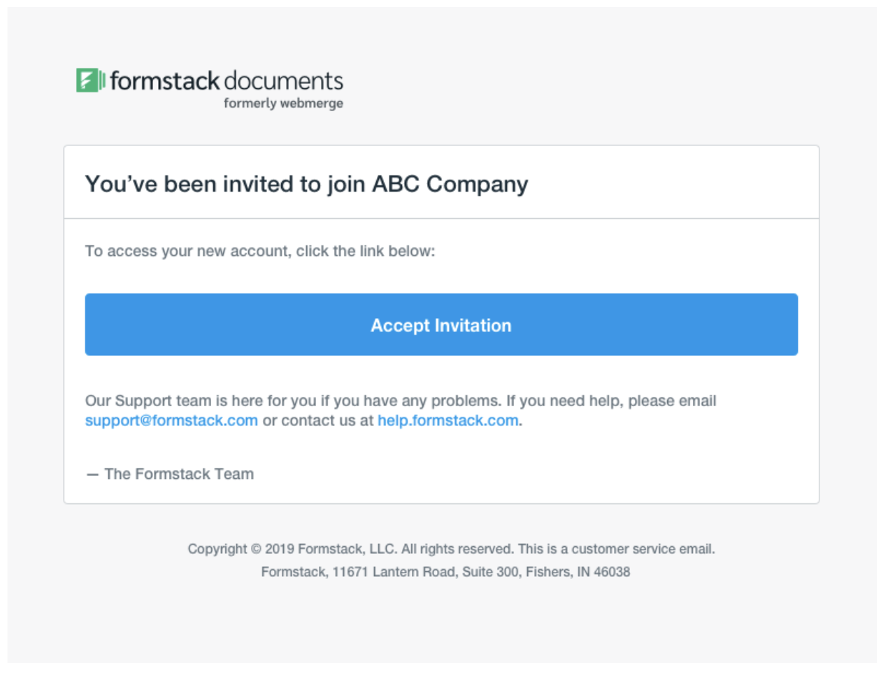Open the support@formstack.com email link
This screenshot has width=888, height=674.
pyautogui.click(x=171, y=420)
